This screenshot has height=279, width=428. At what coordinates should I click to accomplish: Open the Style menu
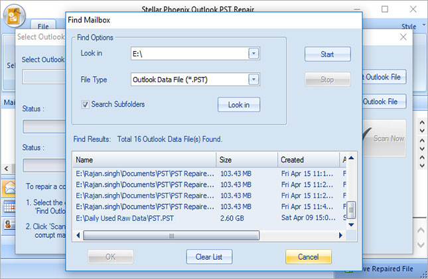pos(409,27)
